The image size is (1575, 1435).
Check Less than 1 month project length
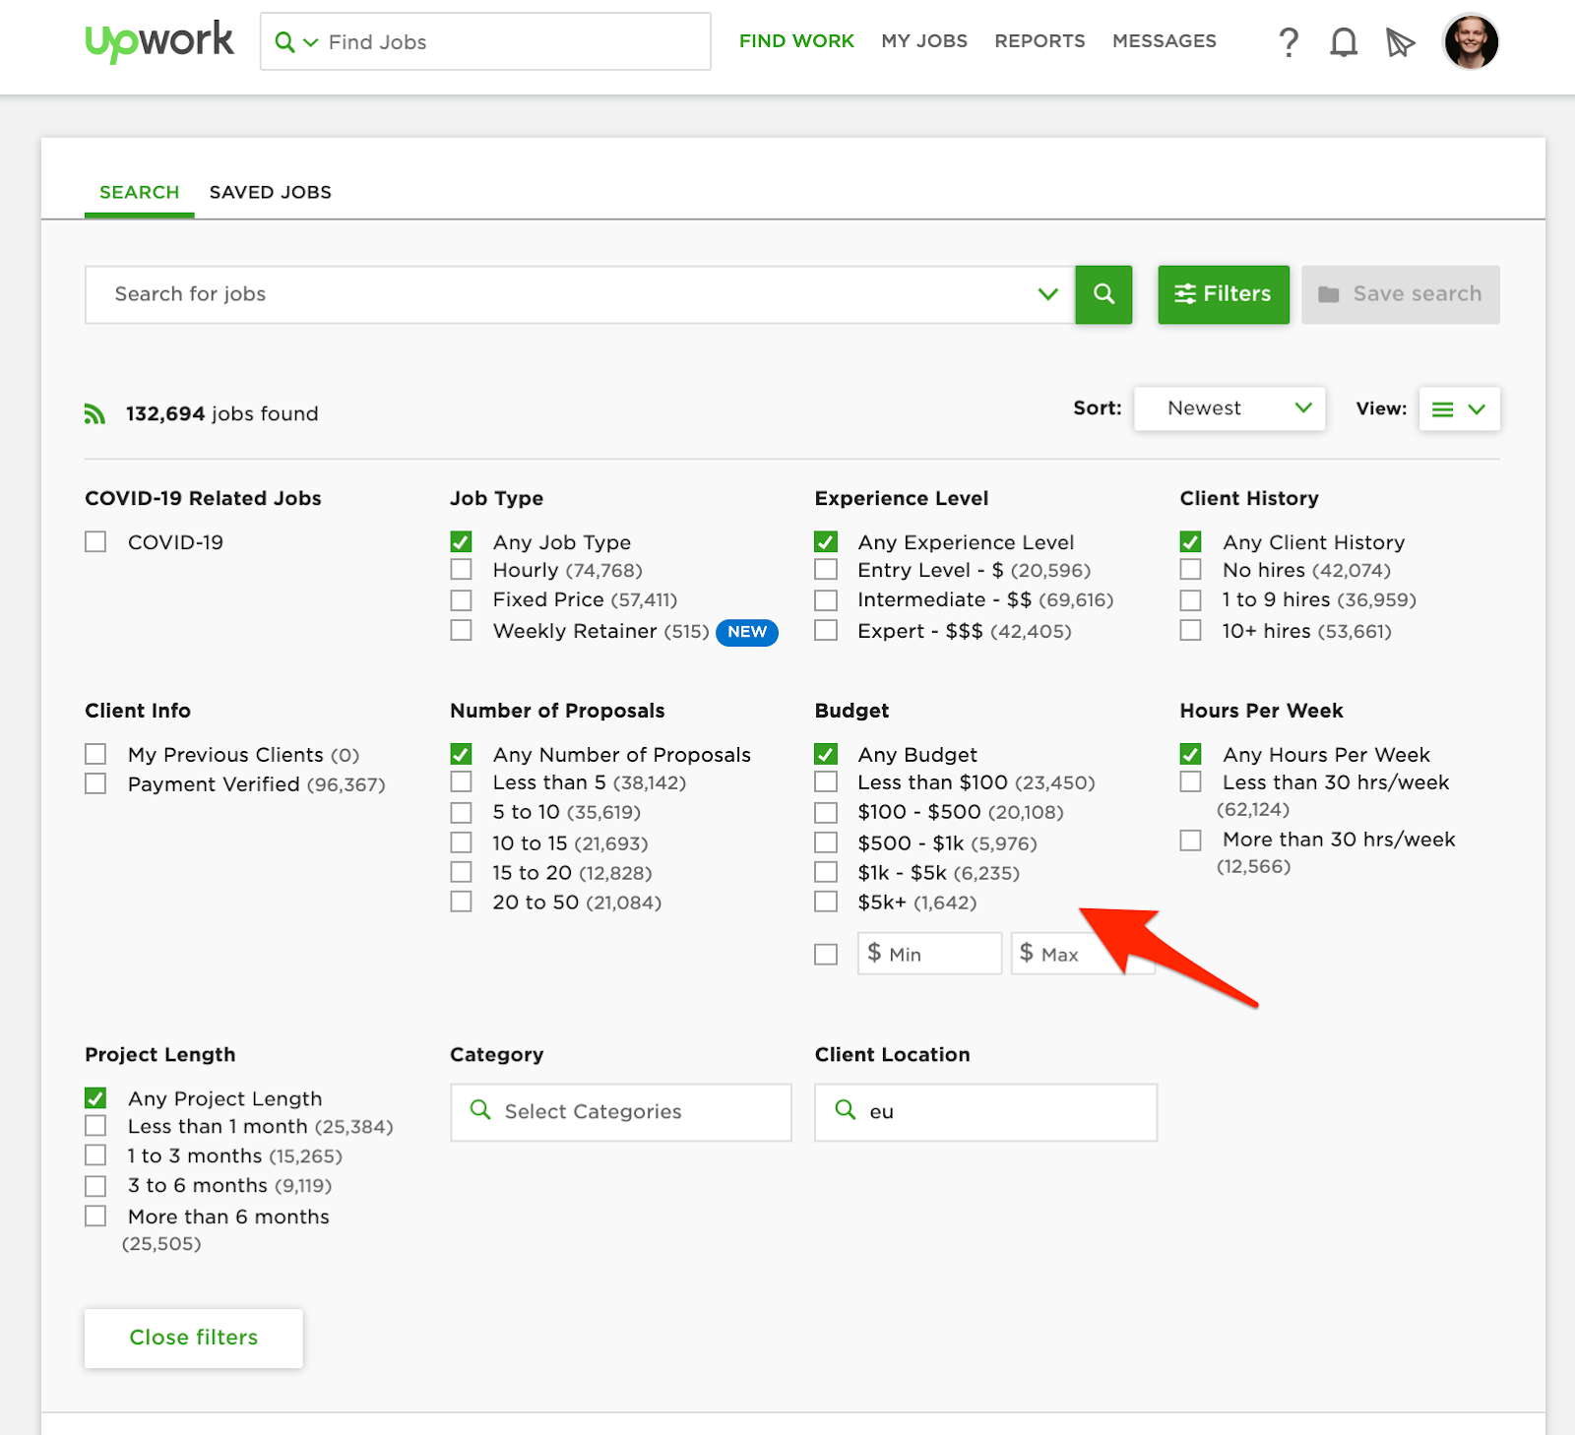[95, 1125]
